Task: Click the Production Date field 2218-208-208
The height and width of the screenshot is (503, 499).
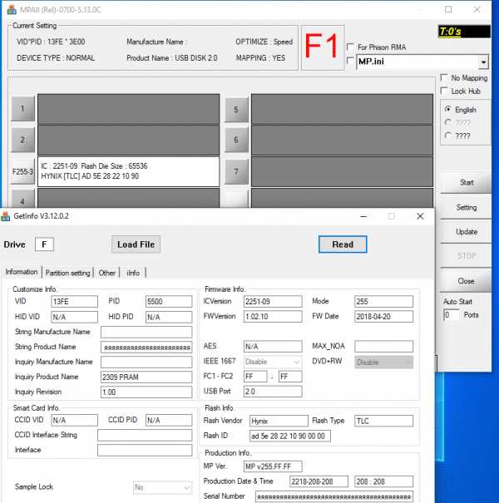Action: tap(319, 481)
